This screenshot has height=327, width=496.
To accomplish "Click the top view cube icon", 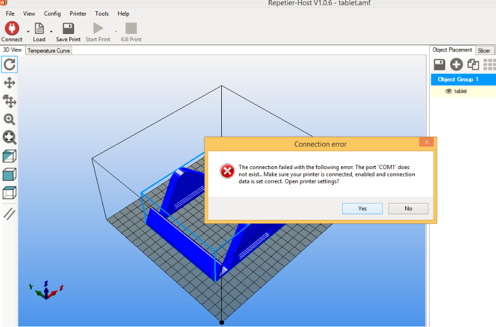I will click(9, 193).
